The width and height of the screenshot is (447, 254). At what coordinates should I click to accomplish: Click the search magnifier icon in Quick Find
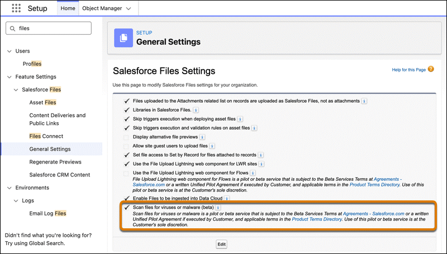coord(12,28)
